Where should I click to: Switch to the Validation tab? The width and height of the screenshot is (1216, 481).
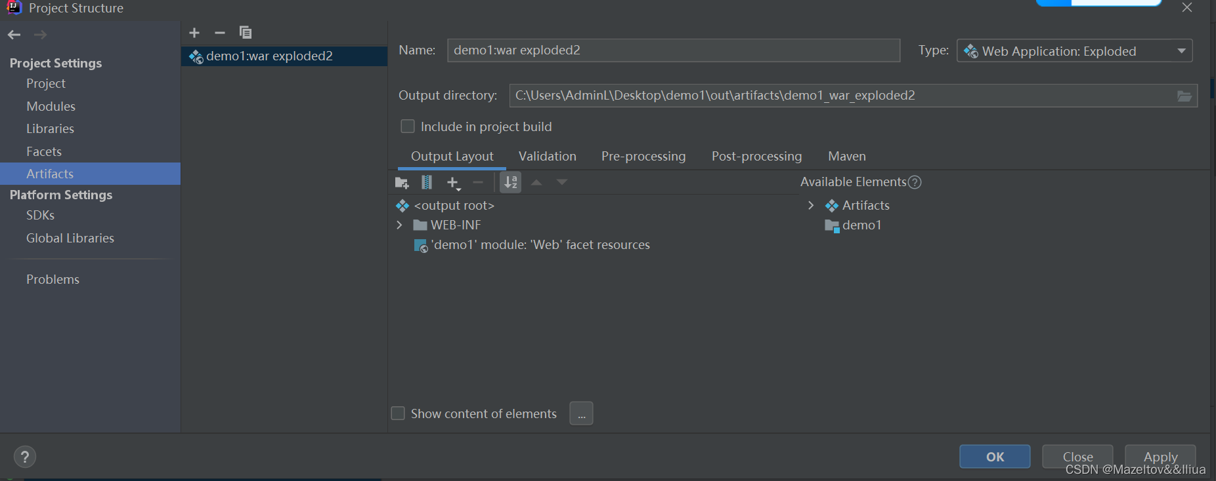pyautogui.click(x=548, y=157)
